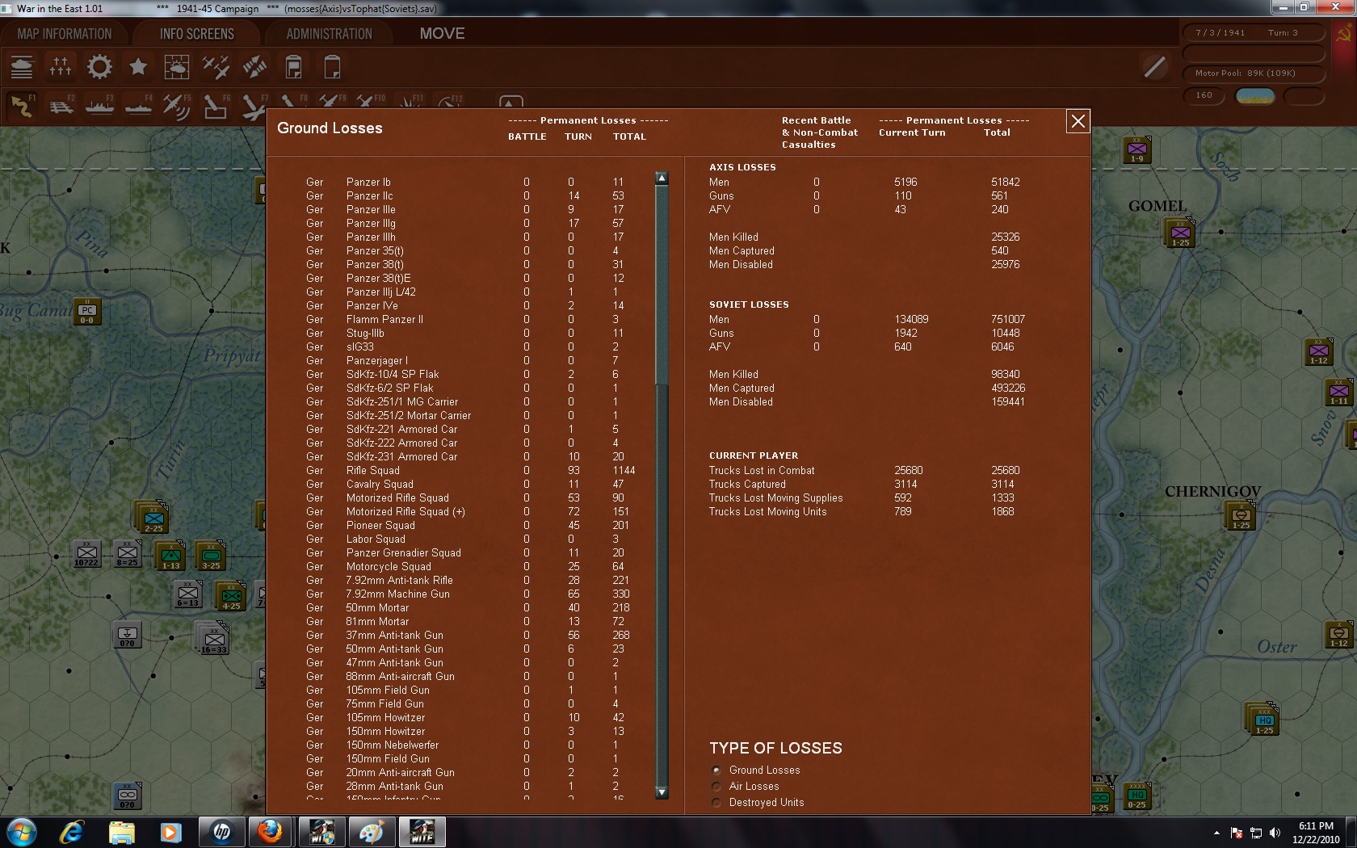Open the weather map icon
Screen dimensions: 1357x848
177,67
